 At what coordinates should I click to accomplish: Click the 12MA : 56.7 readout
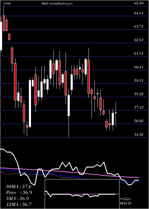coord(19,204)
